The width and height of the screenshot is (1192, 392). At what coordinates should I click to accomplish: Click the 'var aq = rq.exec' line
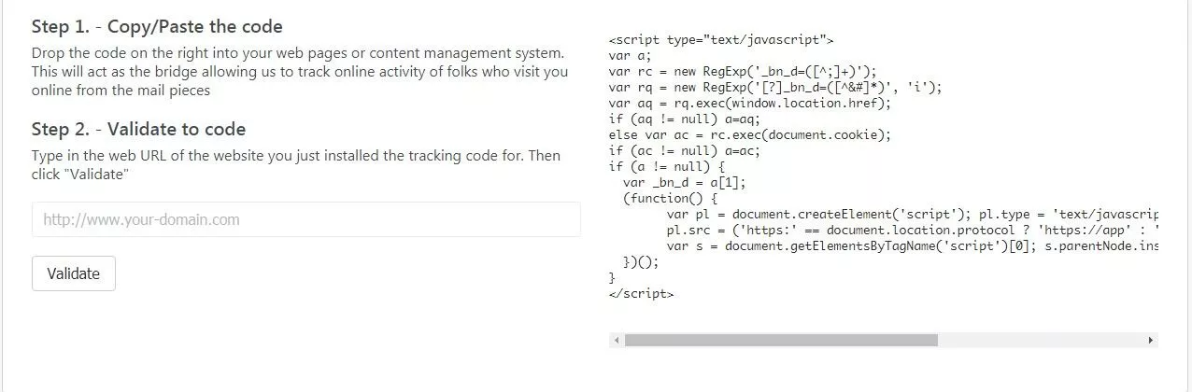click(749, 104)
